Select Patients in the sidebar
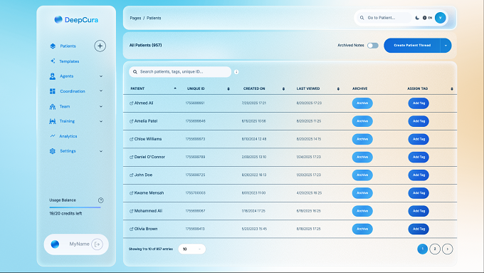This screenshot has height=273, width=484. tap(68, 46)
